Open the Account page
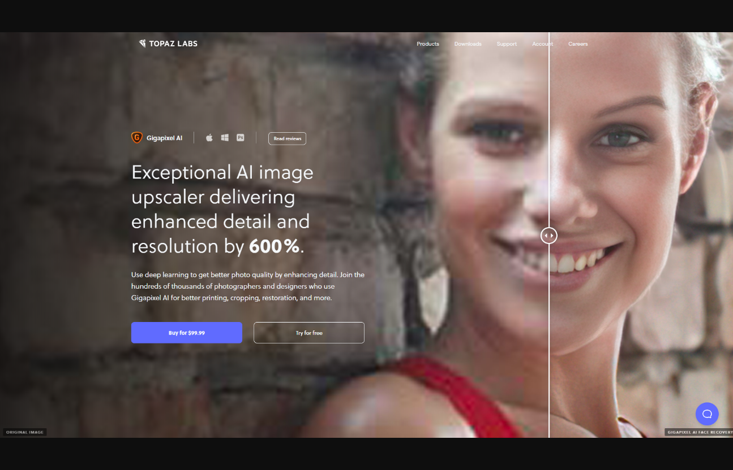The width and height of the screenshot is (733, 470). (x=542, y=44)
